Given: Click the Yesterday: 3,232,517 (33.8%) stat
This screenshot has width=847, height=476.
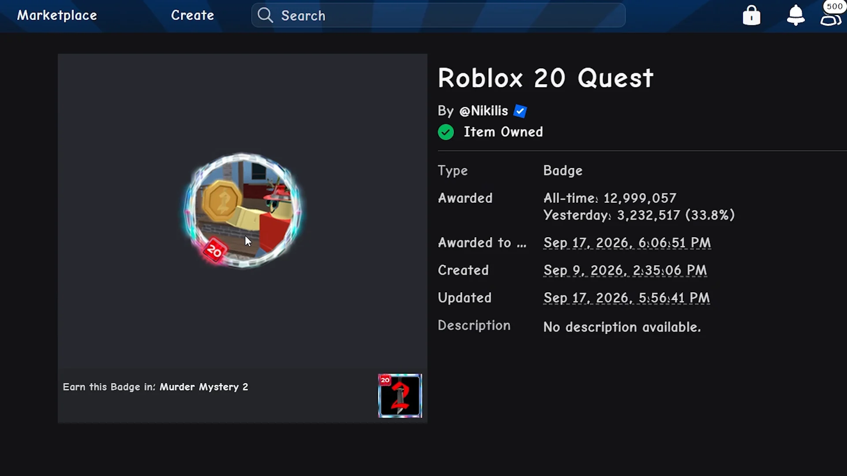Looking at the screenshot, I should 639,215.
